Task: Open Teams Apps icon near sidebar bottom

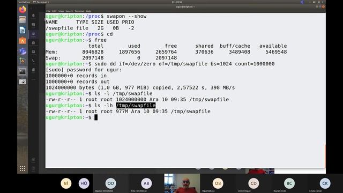Action: point(33,160)
